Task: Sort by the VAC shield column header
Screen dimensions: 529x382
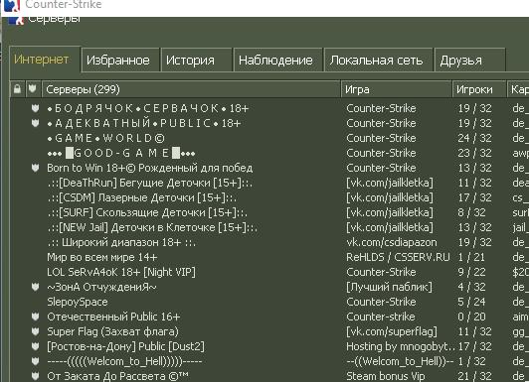Action: click(33, 89)
